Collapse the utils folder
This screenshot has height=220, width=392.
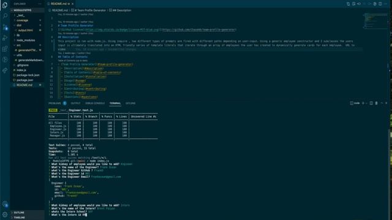[x=27, y=55]
